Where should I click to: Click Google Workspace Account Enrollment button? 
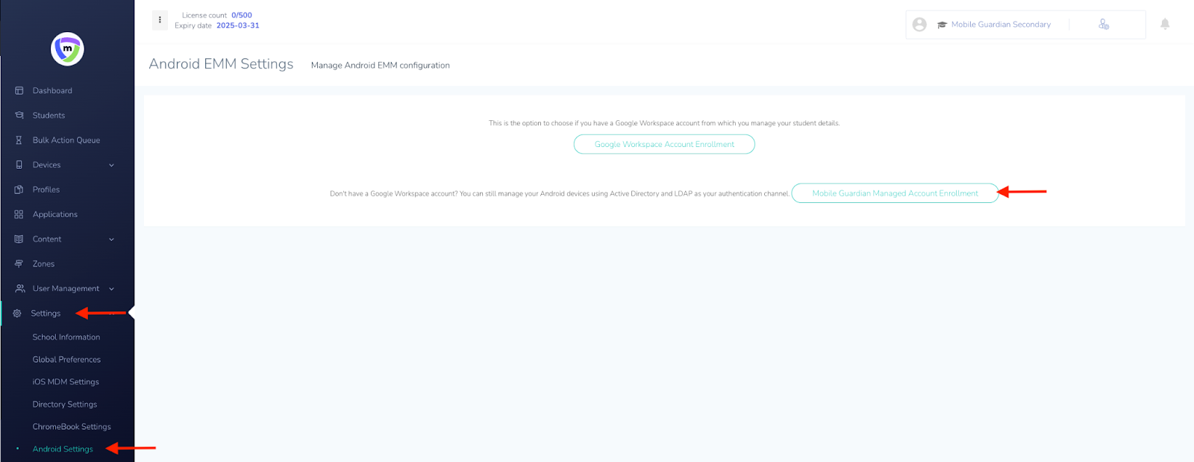point(664,144)
